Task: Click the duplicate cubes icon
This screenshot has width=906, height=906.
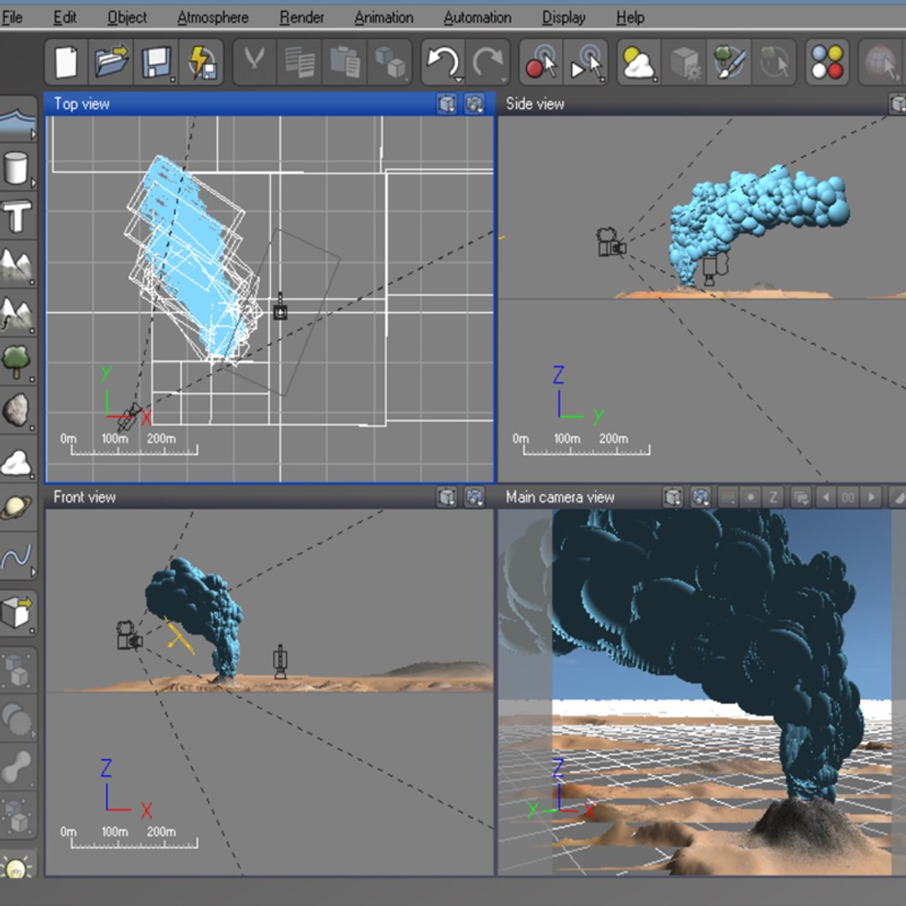Action: coord(389,62)
